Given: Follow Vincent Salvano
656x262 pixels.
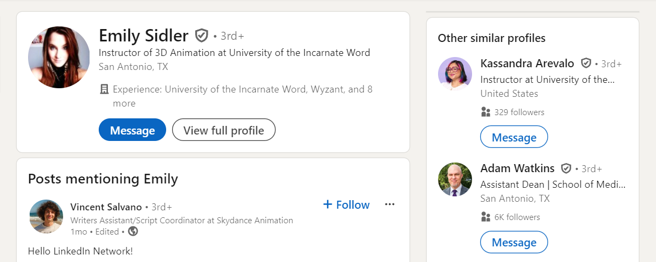Looking at the screenshot, I should coord(346,204).
